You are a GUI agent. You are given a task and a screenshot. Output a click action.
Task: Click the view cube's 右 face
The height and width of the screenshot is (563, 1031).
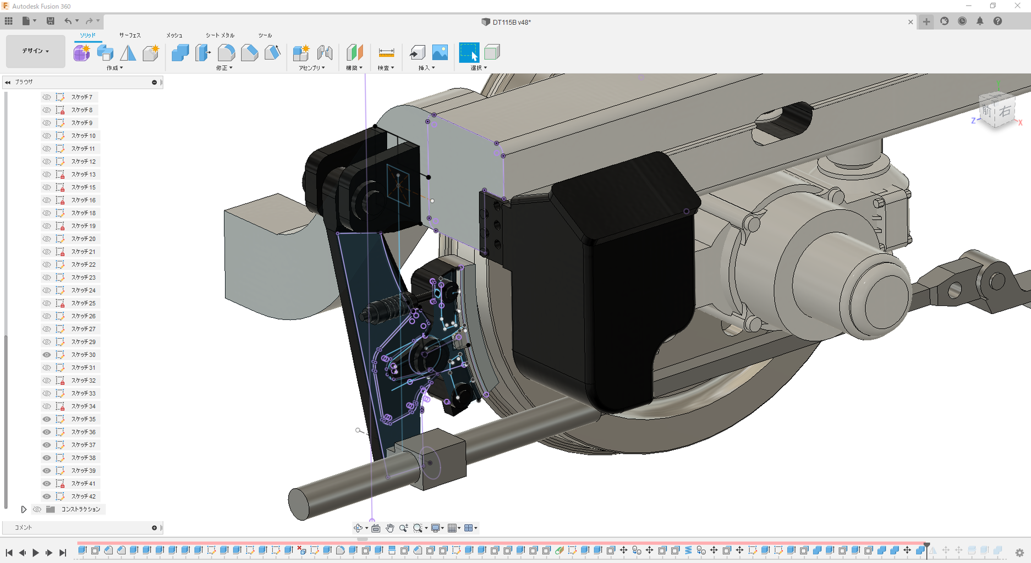(x=1005, y=112)
